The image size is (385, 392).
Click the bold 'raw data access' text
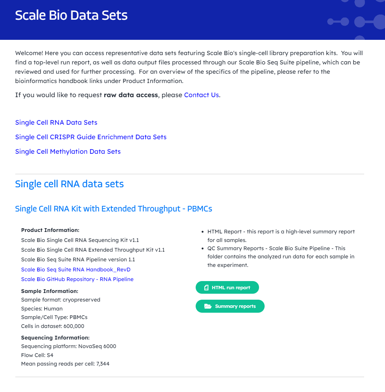point(131,95)
